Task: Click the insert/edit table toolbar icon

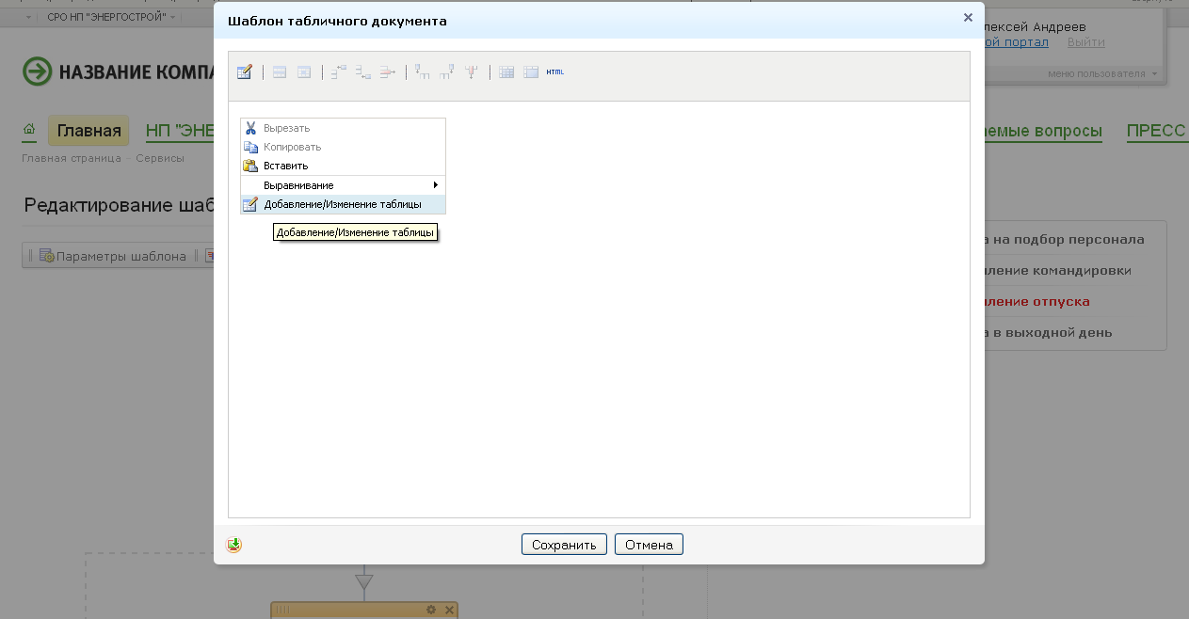Action: point(244,72)
